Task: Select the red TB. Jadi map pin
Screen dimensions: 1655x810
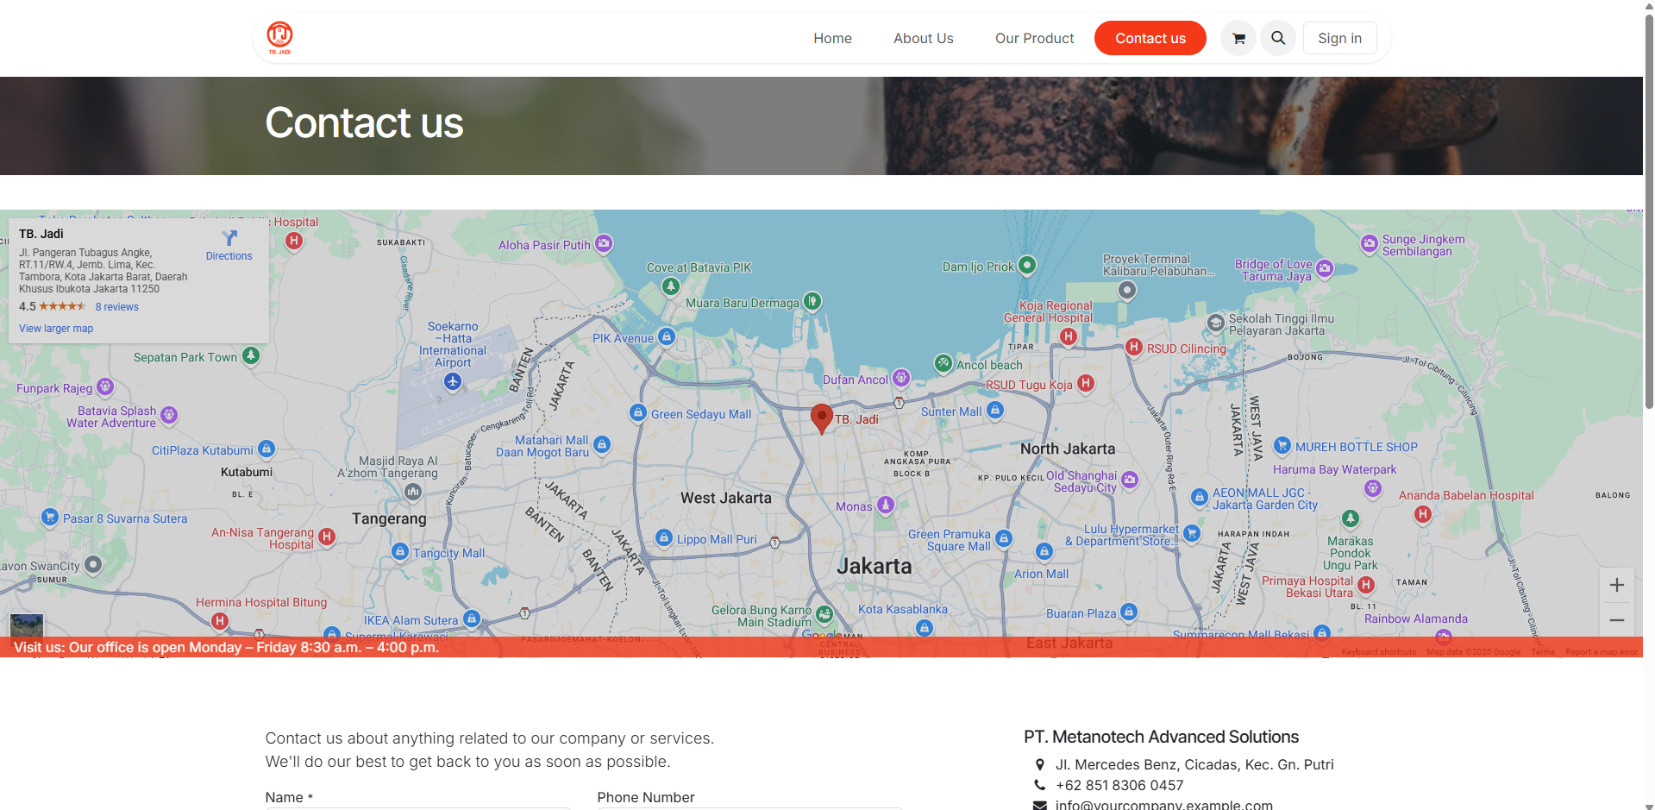Action: coord(822,418)
